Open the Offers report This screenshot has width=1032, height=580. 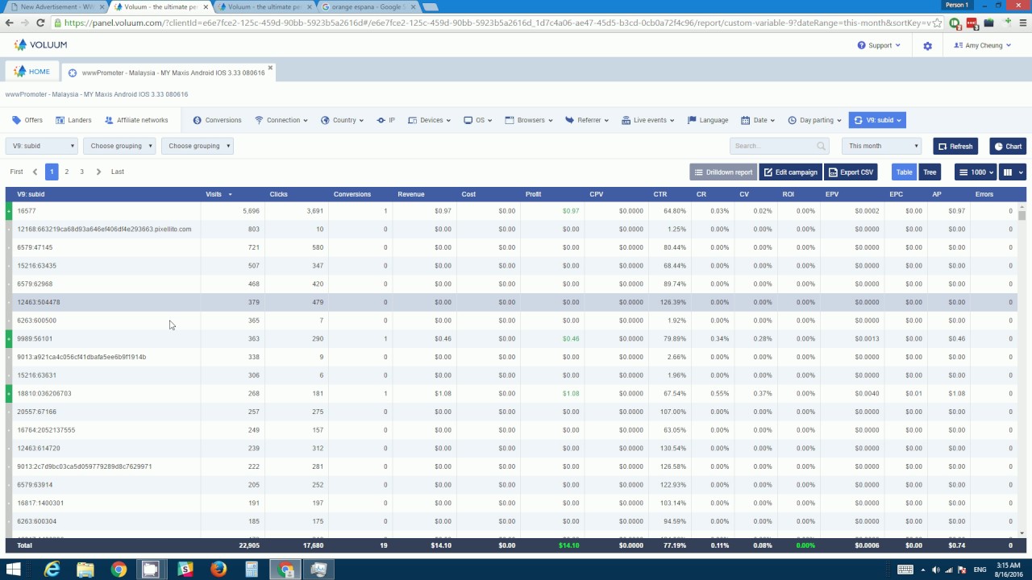click(x=27, y=120)
